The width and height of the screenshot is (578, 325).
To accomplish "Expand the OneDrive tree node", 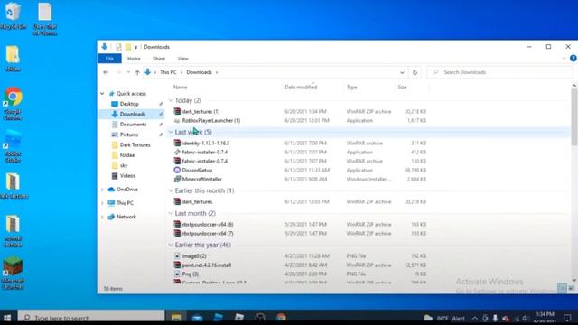I will pyautogui.click(x=102, y=190).
